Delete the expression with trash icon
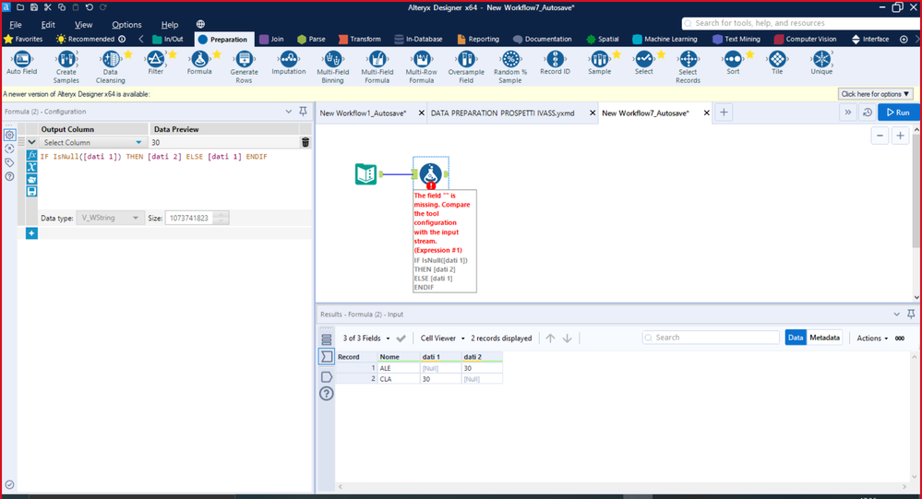This screenshot has width=922, height=499. (305, 142)
